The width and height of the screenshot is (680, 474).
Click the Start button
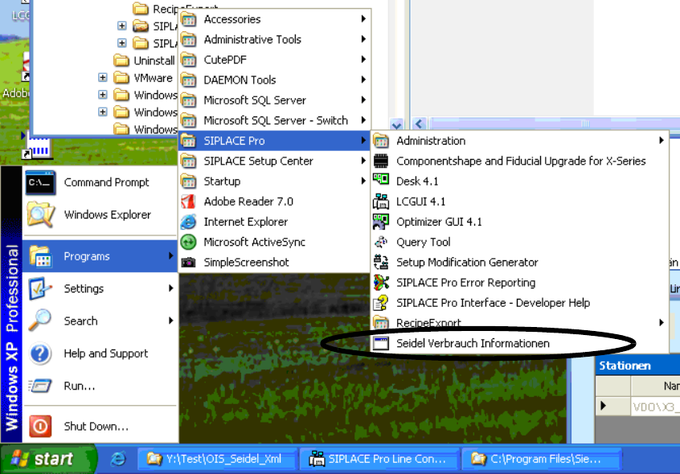(48, 459)
